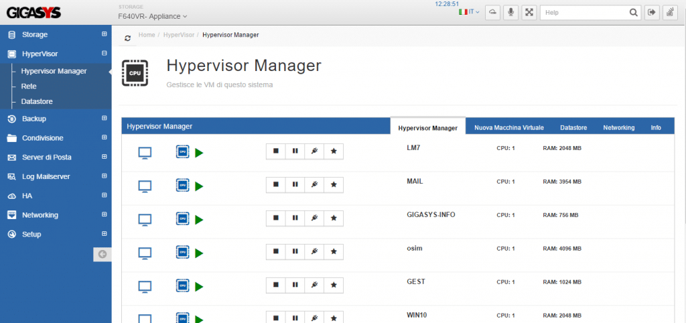Expand the Networking sidebar plus icon
Screen dimensions: 686x323
point(104,214)
